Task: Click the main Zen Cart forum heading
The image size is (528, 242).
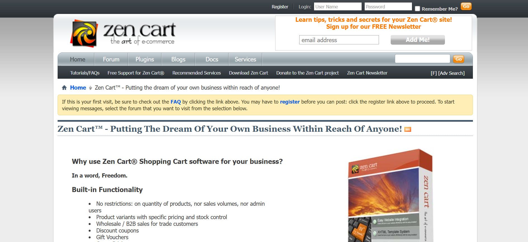Action: point(230,129)
